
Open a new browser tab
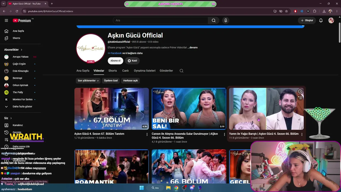point(52,4)
